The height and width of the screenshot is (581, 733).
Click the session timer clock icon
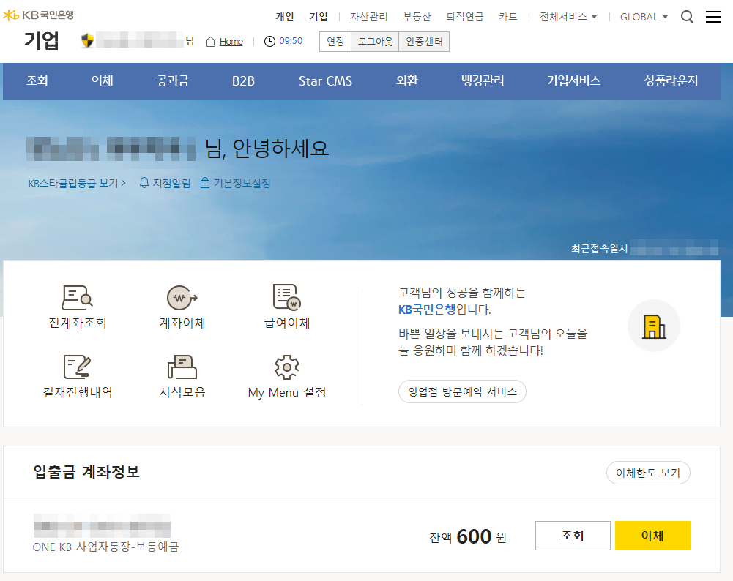(x=269, y=41)
